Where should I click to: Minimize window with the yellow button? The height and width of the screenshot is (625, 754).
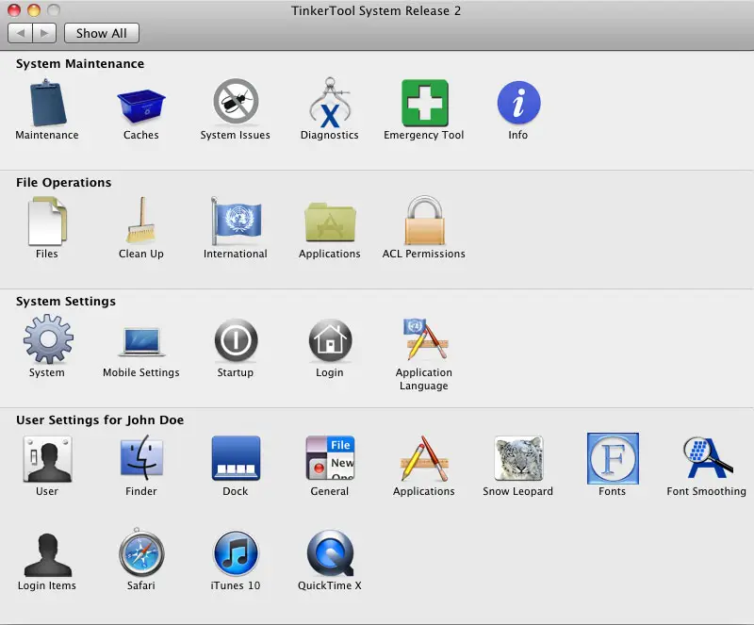34,10
